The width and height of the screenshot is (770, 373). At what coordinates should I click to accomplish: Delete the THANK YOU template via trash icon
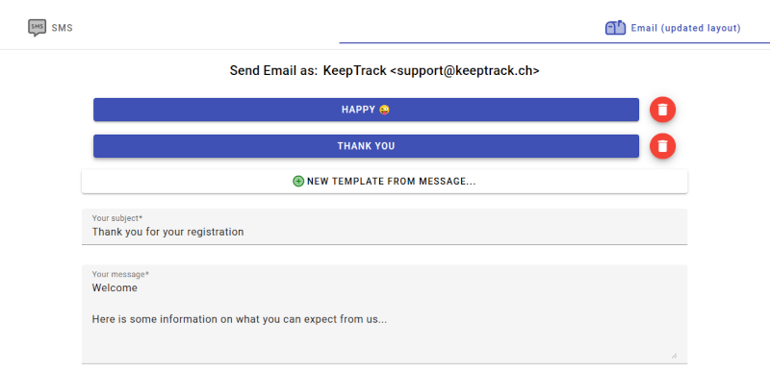tap(662, 146)
